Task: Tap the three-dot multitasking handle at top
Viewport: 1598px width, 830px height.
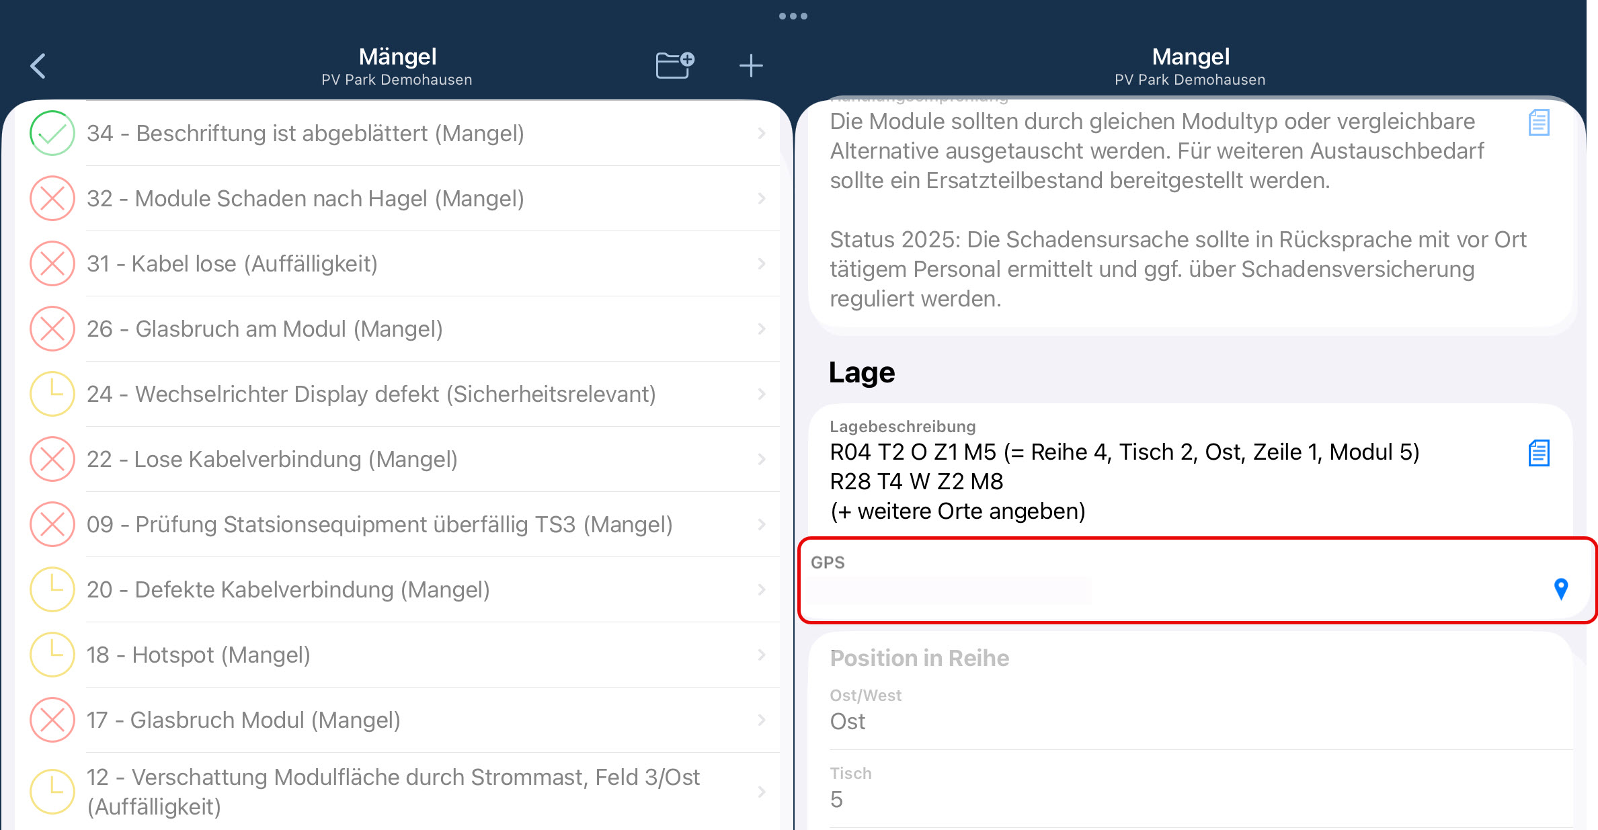Action: tap(793, 16)
